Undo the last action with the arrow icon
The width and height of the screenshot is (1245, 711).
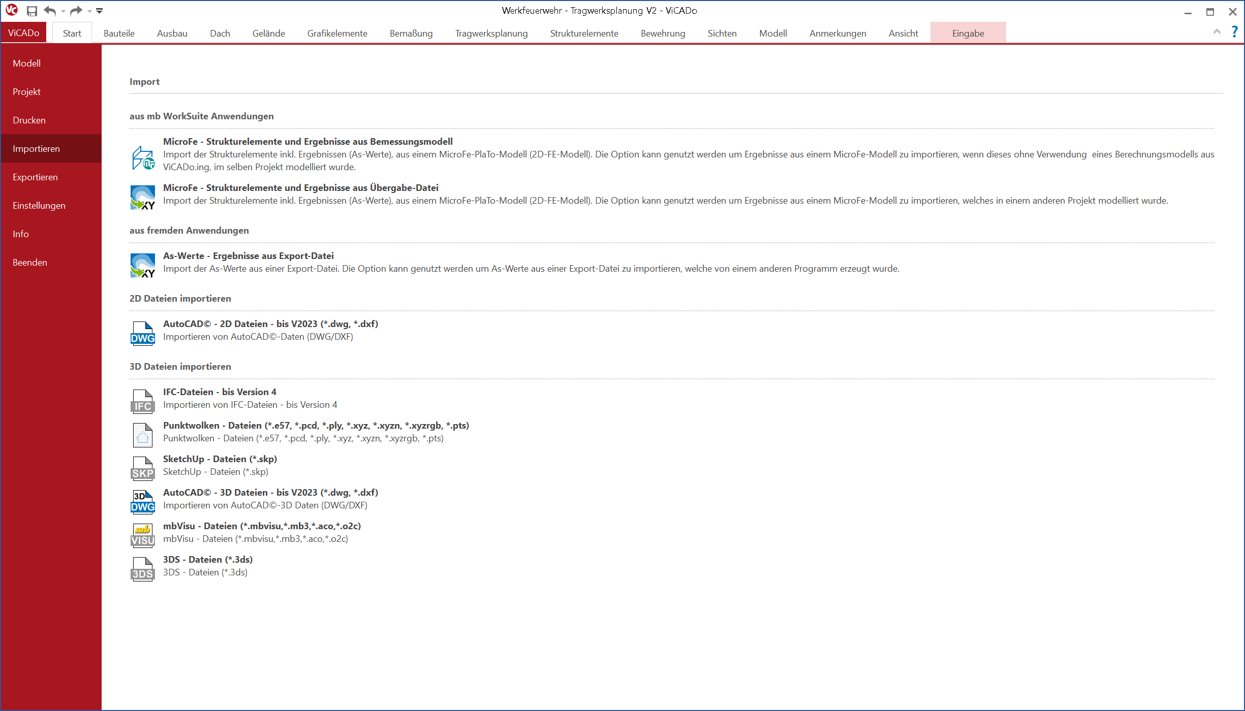50,11
